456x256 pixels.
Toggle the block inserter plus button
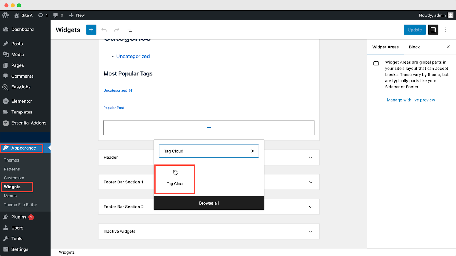pyautogui.click(x=91, y=30)
